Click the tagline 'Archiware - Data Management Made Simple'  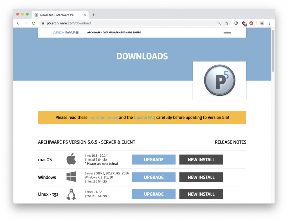[114, 33]
